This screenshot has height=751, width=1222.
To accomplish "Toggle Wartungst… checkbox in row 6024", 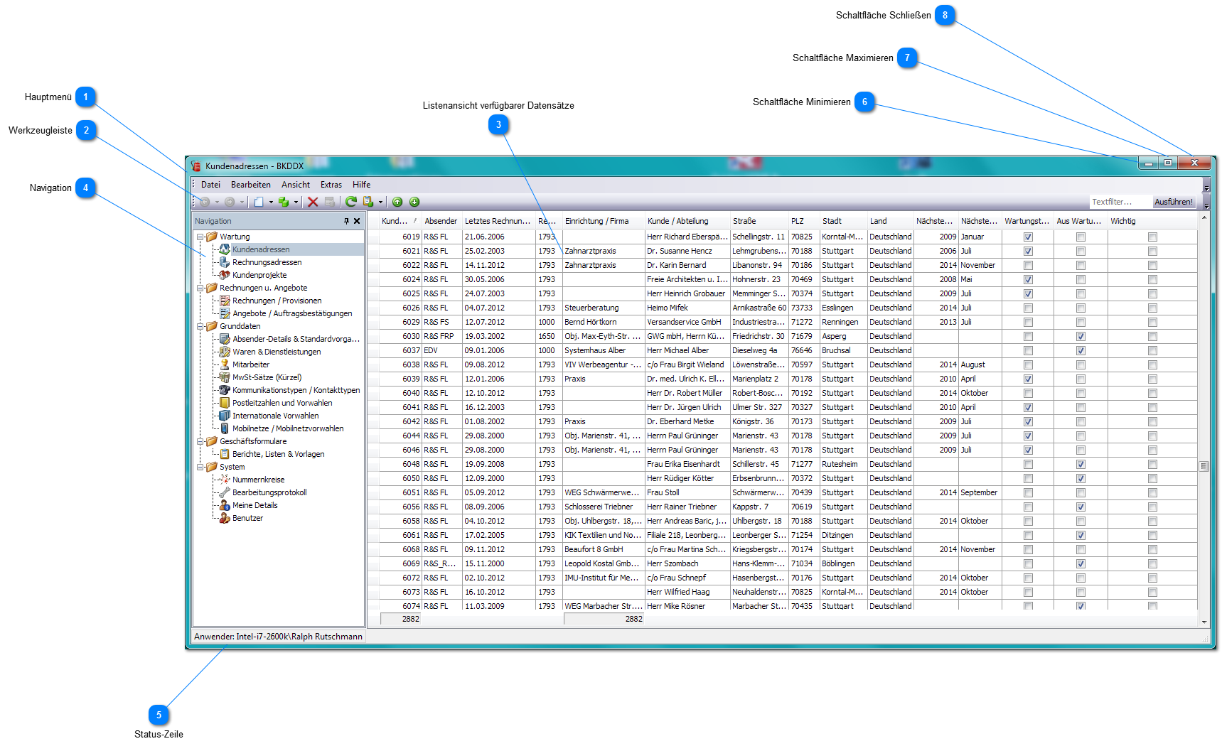I will point(1028,280).
